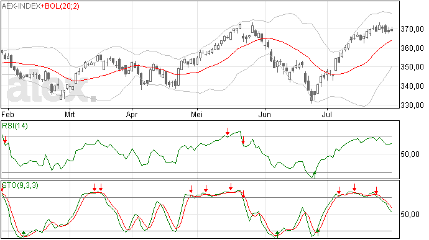
Task: Click the 340,00 price axis value
Action: click(412, 86)
